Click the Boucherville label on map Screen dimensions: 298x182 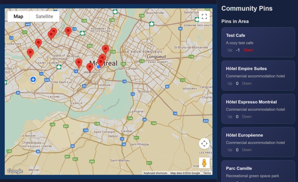coord(155,13)
